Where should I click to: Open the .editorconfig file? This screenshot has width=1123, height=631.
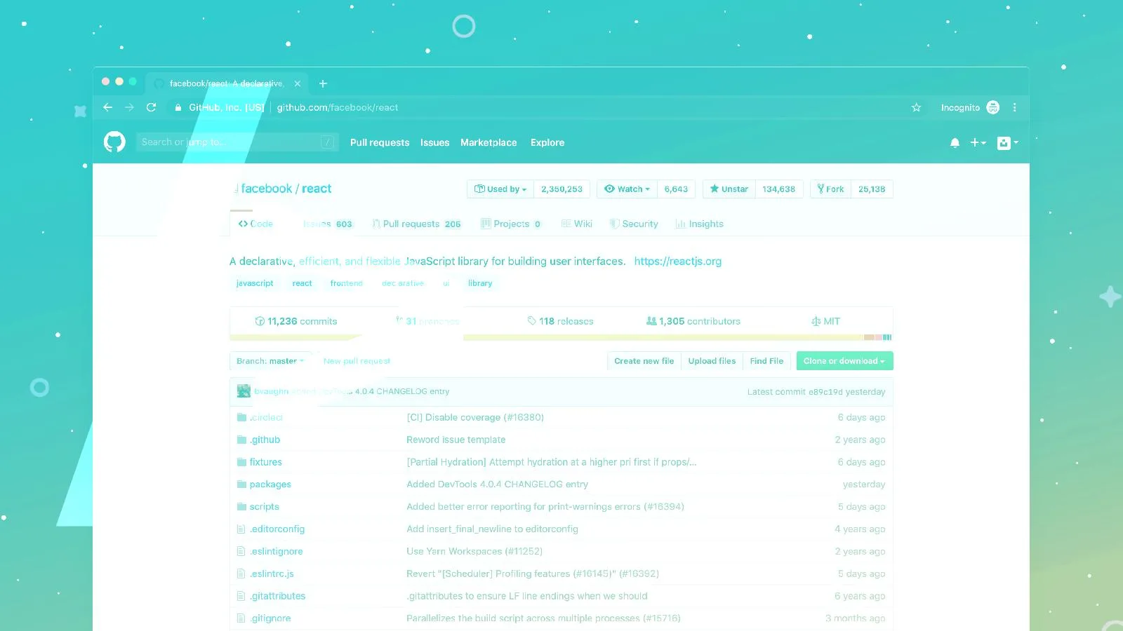[x=277, y=529]
